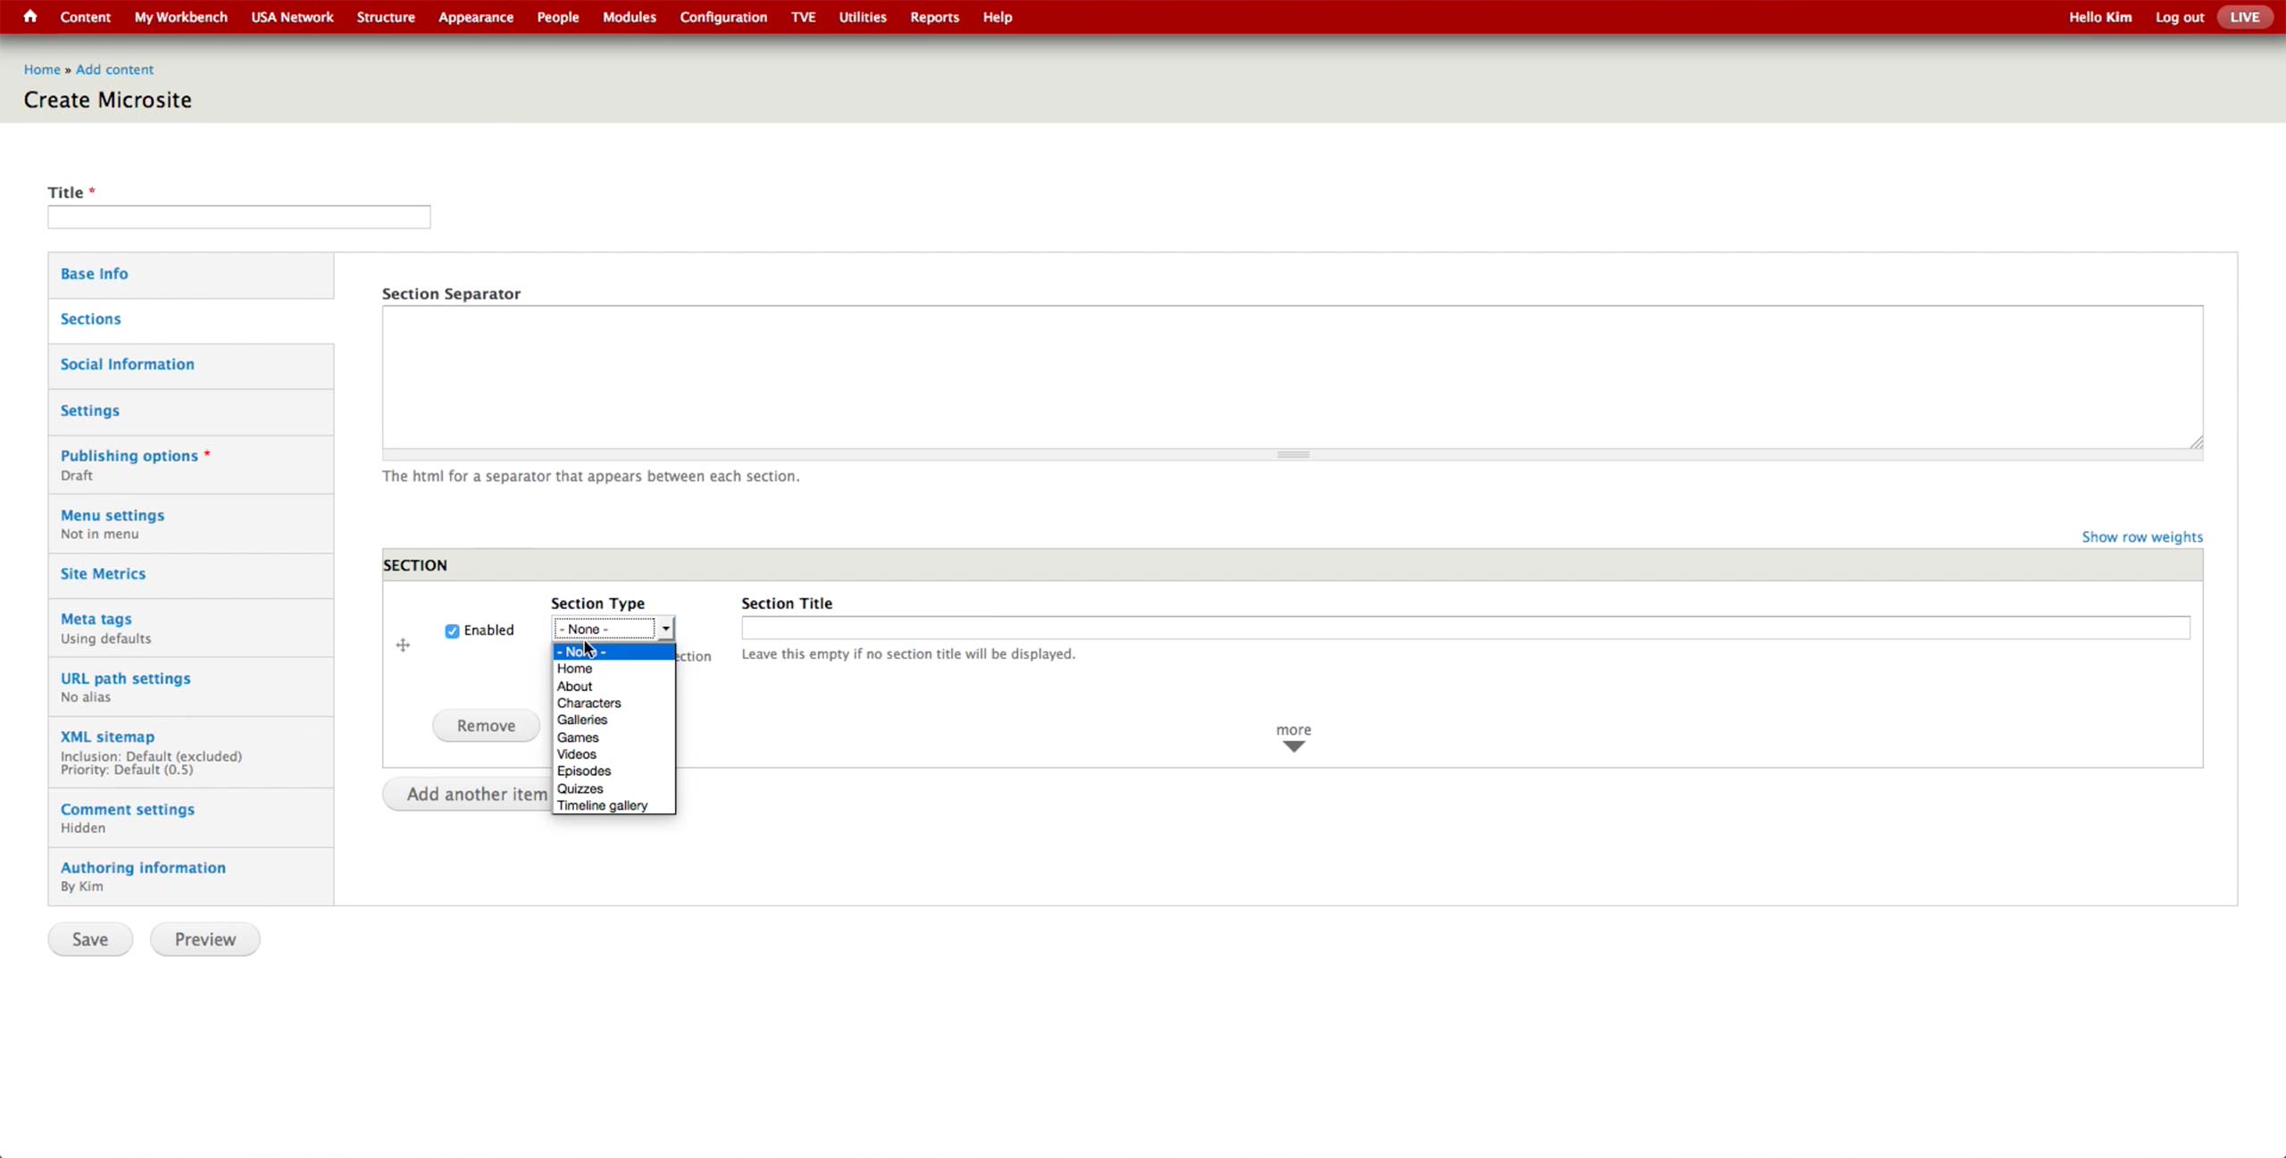Uncheck the Enabled checkbox

point(452,631)
